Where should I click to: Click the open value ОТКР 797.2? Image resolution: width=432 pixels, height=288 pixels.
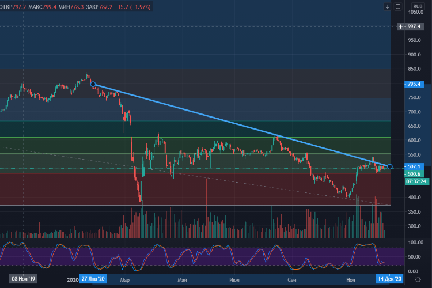point(13,7)
